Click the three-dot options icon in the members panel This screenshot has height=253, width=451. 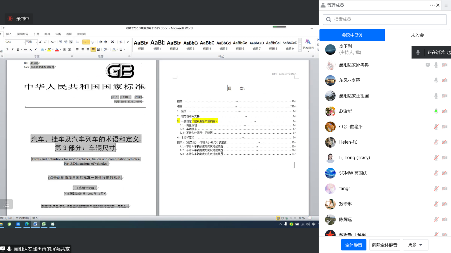point(432,5)
